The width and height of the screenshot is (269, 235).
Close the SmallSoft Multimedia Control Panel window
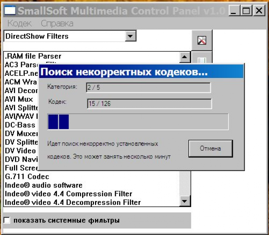tap(259, 11)
